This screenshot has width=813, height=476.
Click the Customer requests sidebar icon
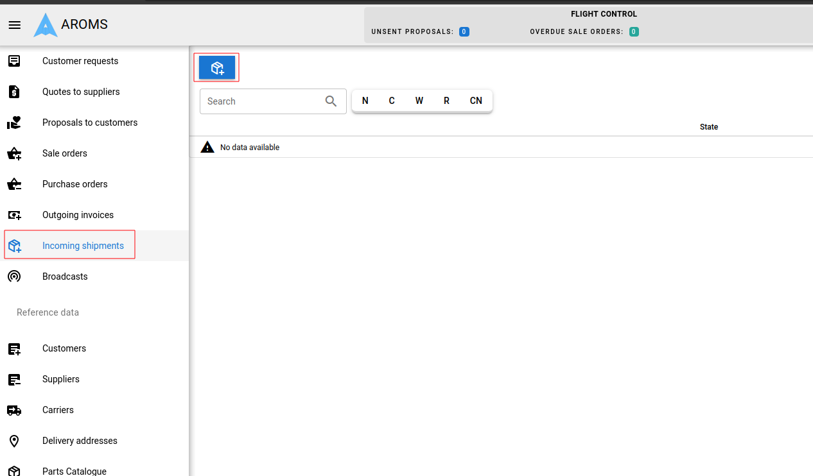click(x=14, y=61)
